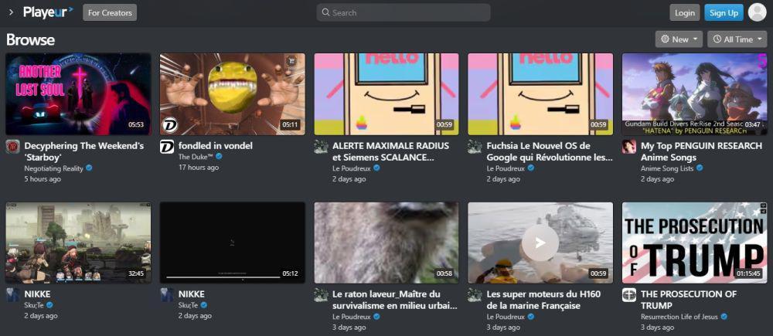This screenshot has height=336, width=773.
Task: Click the '5 hours ago' timestamp
Action: 43,179
